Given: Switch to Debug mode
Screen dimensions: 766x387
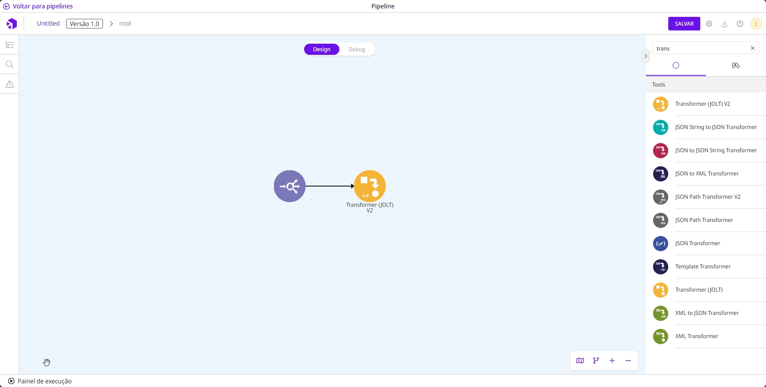Looking at the screenshot, I should click(357, 49).
